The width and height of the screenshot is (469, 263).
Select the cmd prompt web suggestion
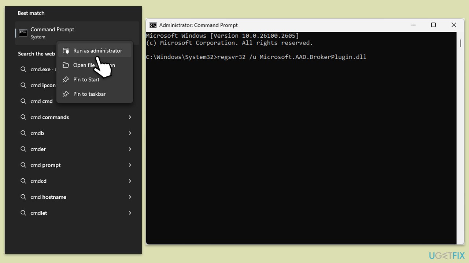coord(77,165)
